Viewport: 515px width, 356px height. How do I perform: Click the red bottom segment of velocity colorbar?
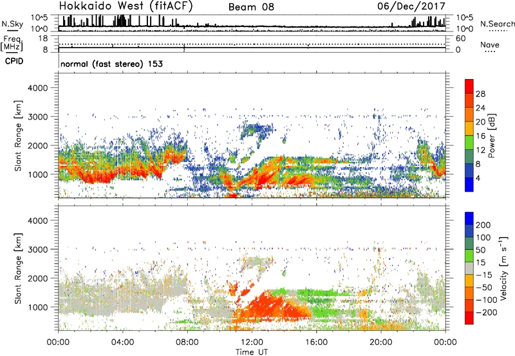(x=469, y=318)
